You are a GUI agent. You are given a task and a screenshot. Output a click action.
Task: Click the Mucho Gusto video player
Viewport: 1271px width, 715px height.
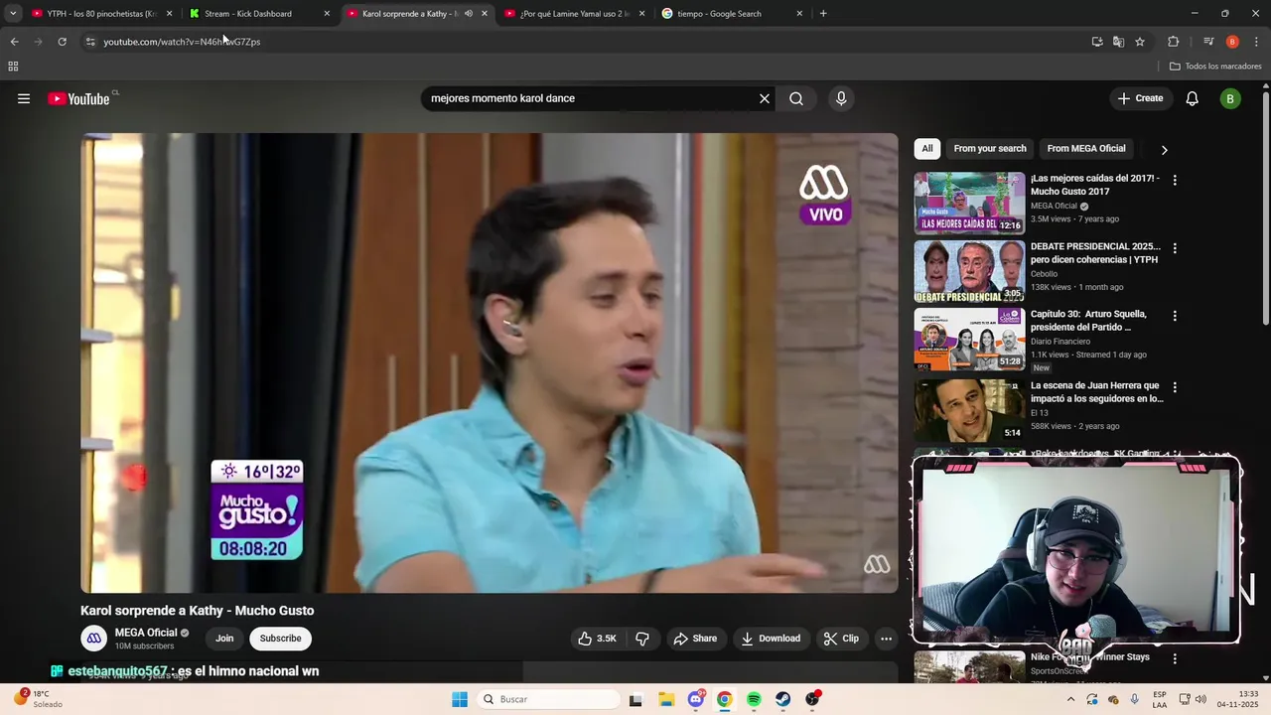tap(490, 362)
